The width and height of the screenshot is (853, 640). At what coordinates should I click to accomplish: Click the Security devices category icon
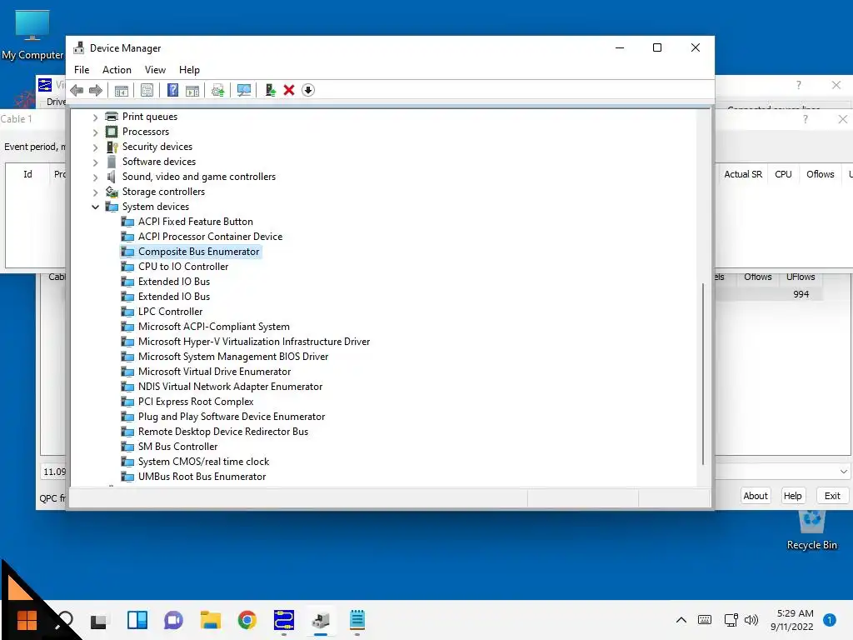point(112,147)
